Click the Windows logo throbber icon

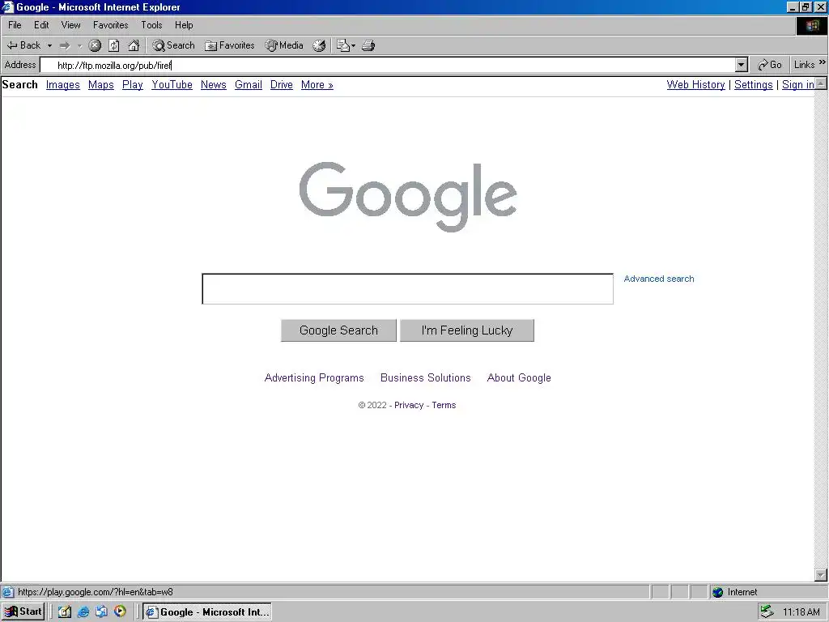(x=811, y=25)
